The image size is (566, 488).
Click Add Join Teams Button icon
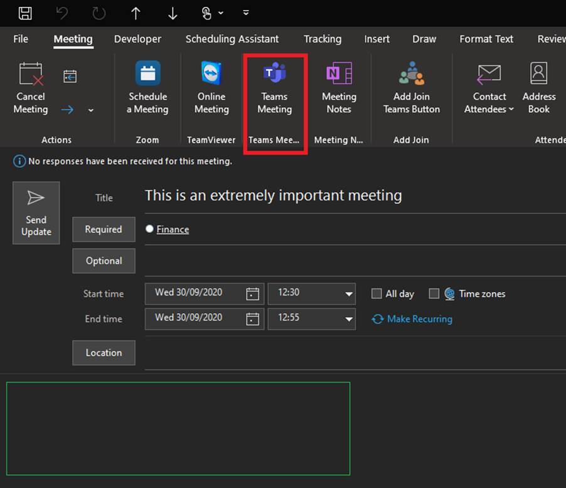pos(412,73)
